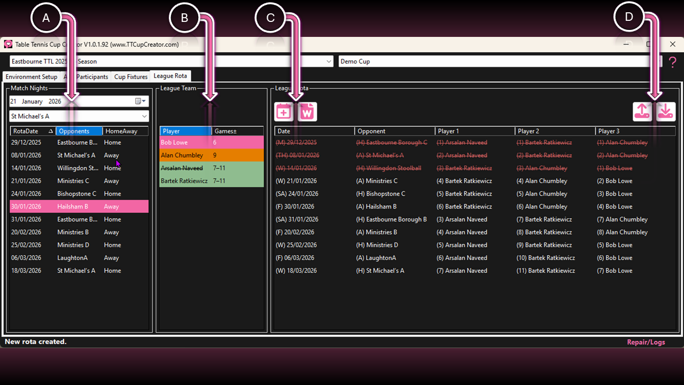Click the Player 2 column header
The height and width of the screenshot is (385, 684).
555,131
